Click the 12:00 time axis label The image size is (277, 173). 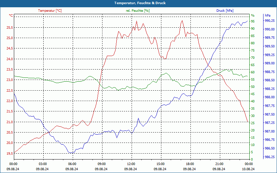click(x=131, y=164)
